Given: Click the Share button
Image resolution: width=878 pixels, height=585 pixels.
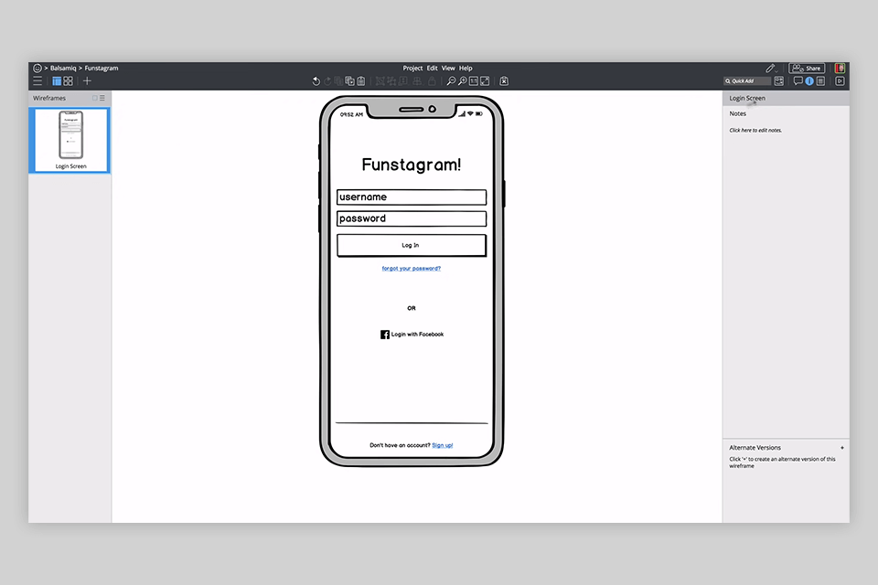Looking at the screenshot, I should (807, 69).
